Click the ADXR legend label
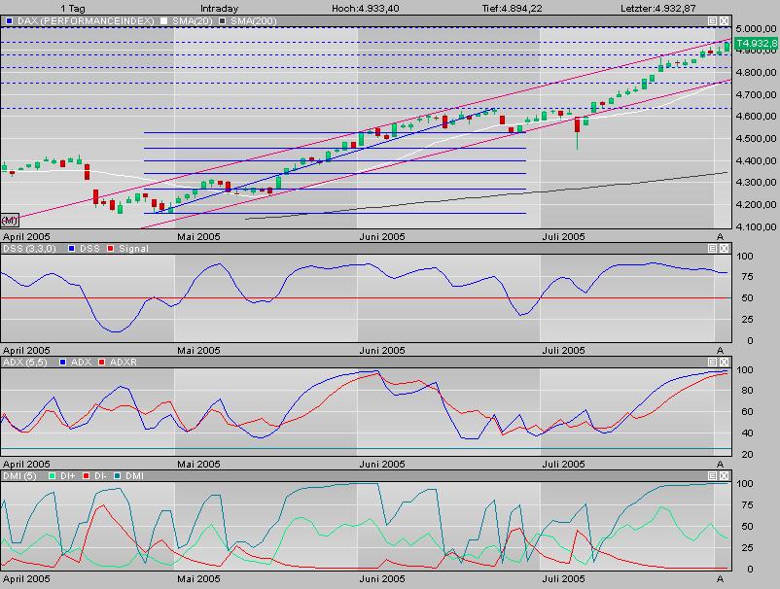Viewport: 780px width, 589px height. coord(123,363)
